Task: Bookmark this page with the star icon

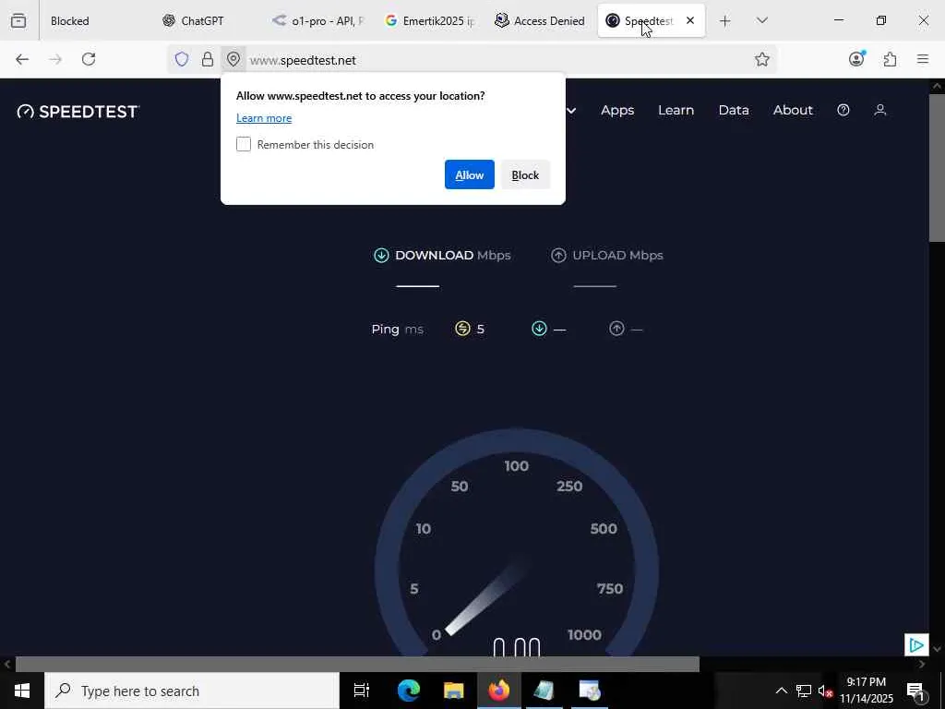Action: (761, 59)
